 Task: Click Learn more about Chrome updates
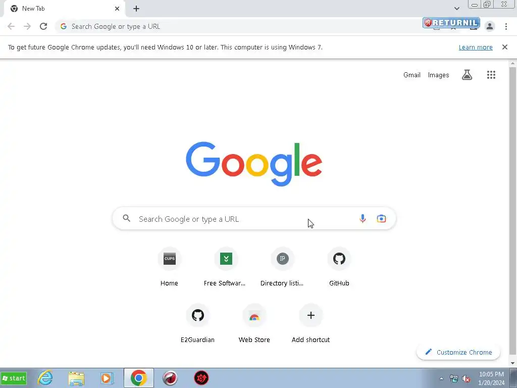pos(476,47)
